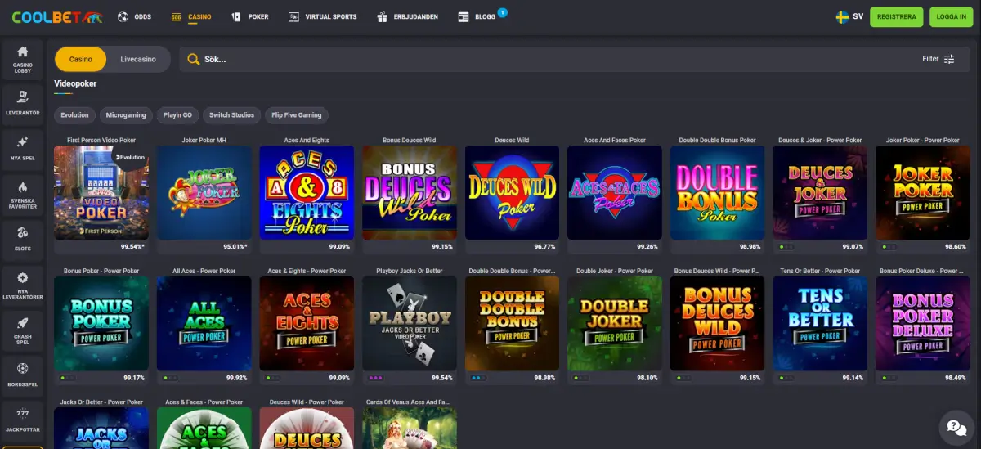This screenshot has height=449, width=981.
Task: Open Erbjudanden offers page
Action: (407, 16)
